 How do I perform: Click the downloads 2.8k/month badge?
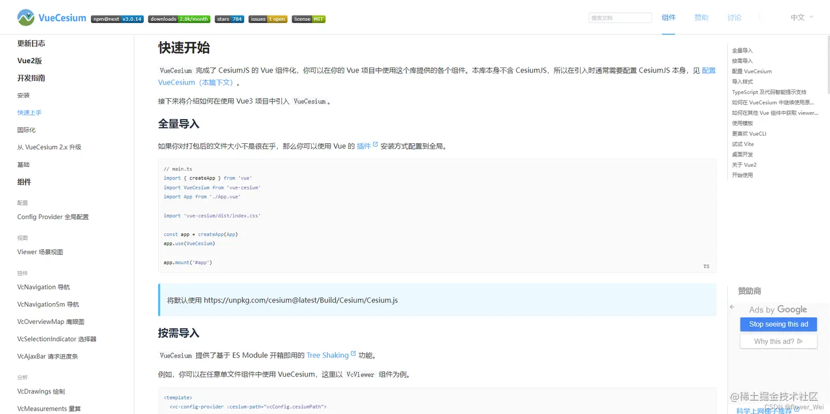[x=179, y=18]
